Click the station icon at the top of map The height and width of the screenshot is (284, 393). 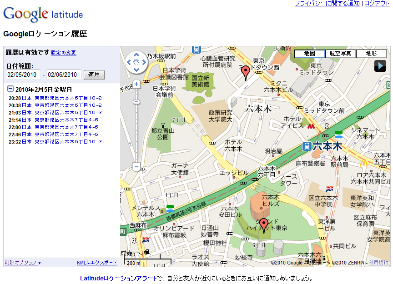pos(196,50)
